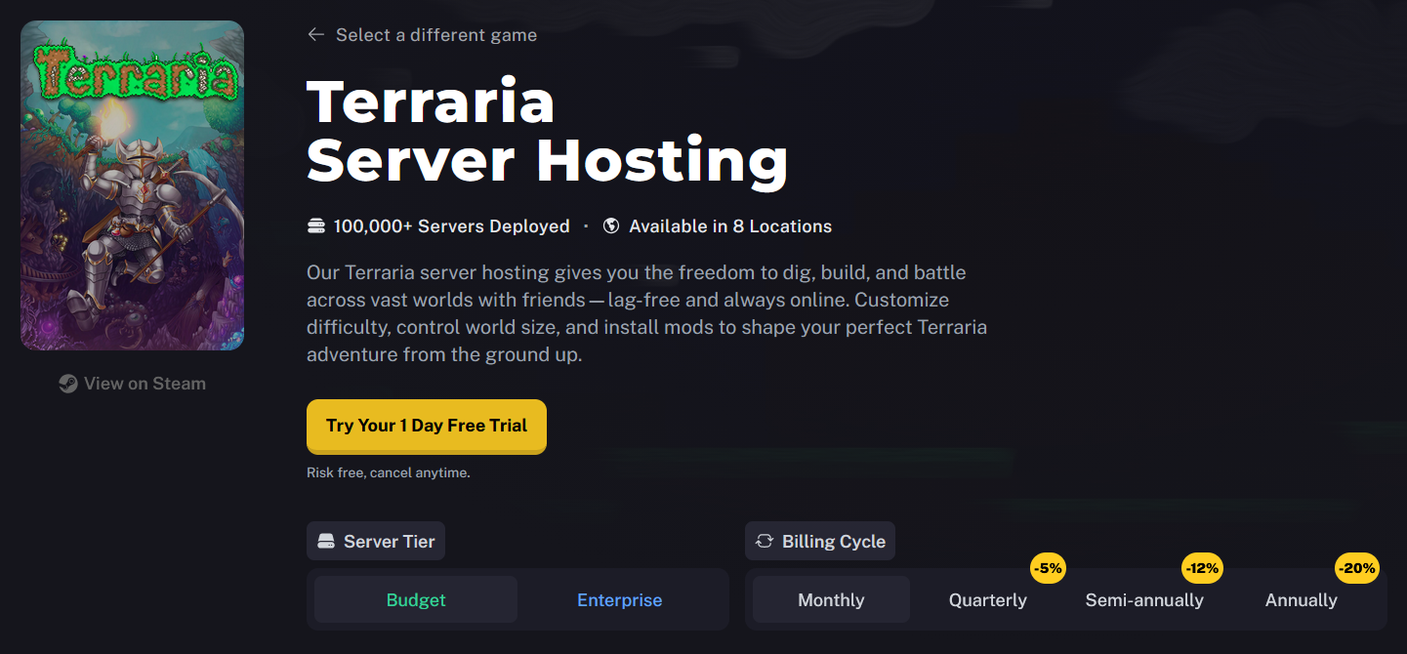Choose the Monthly billing cycle
The width and height of the screenshot is (1407, 654).
[831, 599]
